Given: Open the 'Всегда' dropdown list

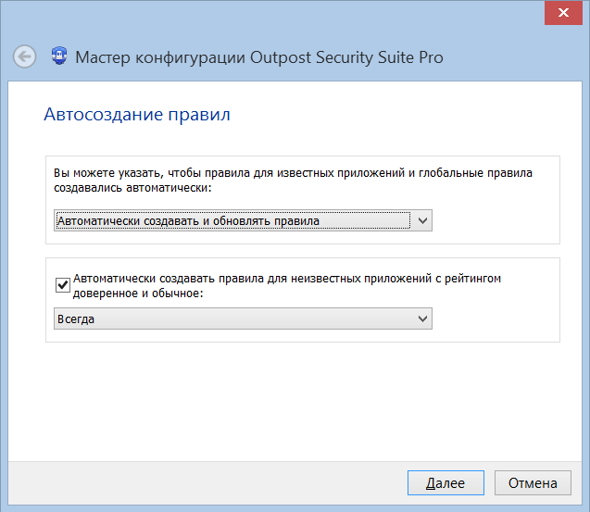Looking at the screenshot, I should click(x=232, y=319).
